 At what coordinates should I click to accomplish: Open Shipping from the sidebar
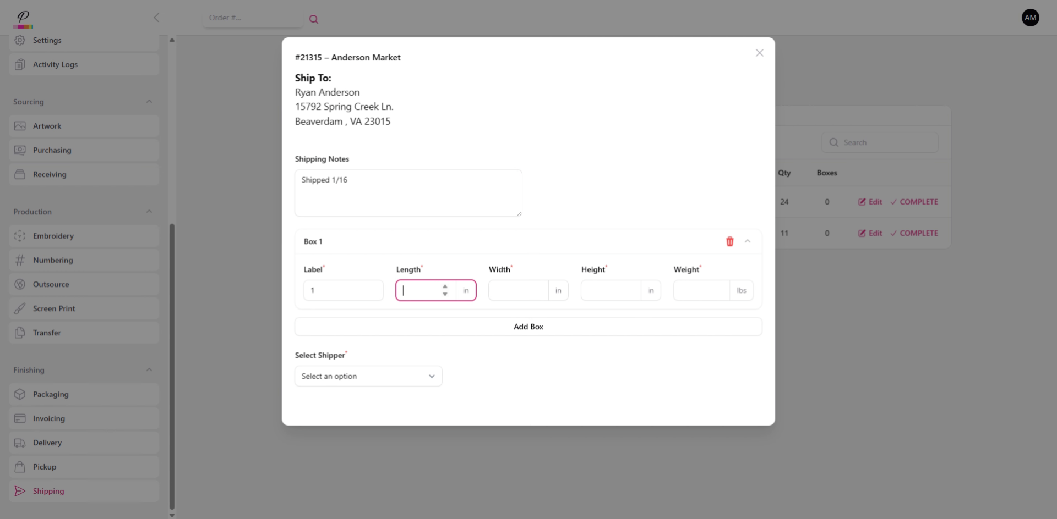(48, 491)
